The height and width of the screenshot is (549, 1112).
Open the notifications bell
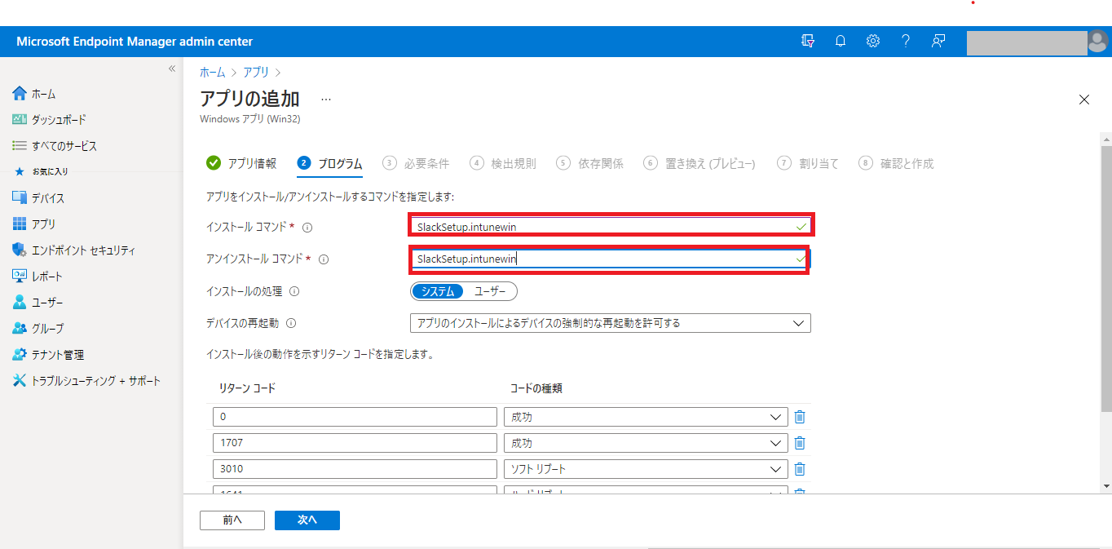[841, 41]
